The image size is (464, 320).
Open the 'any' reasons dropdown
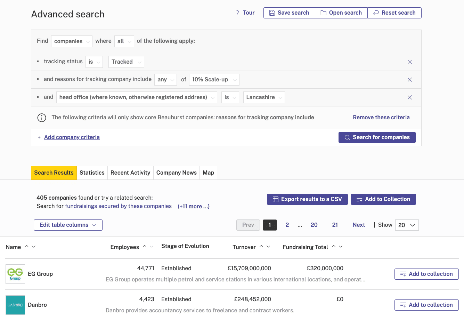pos(165,80)
